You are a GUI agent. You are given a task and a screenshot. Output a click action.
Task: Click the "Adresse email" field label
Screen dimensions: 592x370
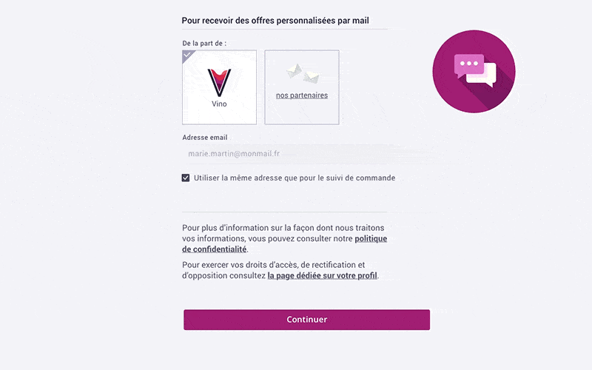click(x=205, y=138)
